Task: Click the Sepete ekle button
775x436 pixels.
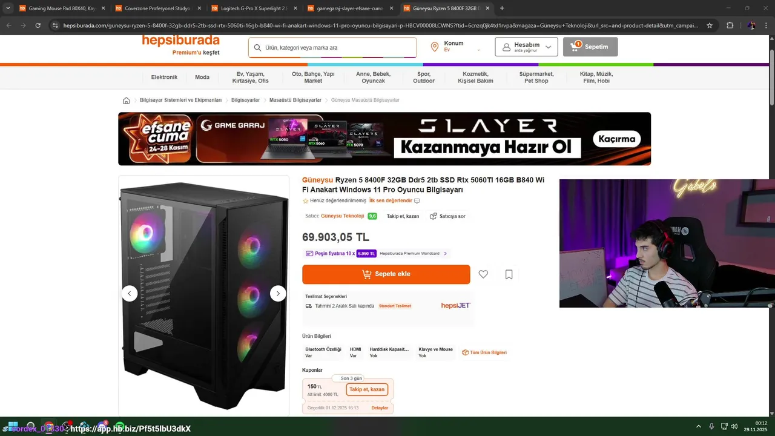Action: click(x=386, y=274)
